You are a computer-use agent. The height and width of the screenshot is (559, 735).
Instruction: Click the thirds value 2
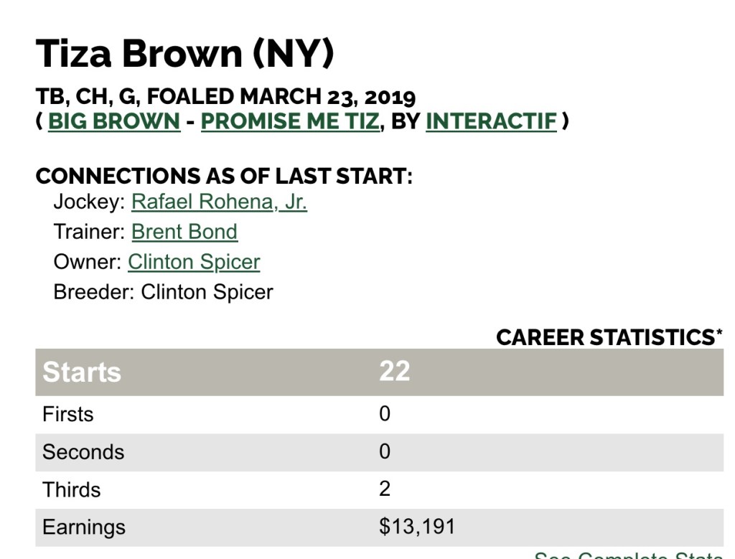pos(385,489)
